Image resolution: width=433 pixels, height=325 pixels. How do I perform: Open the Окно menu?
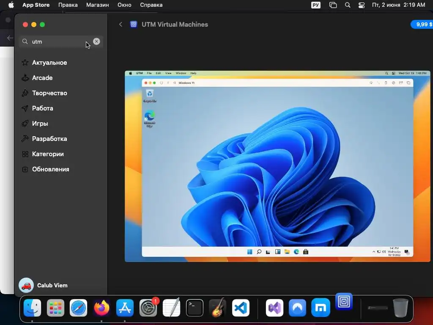click(124, 5)
